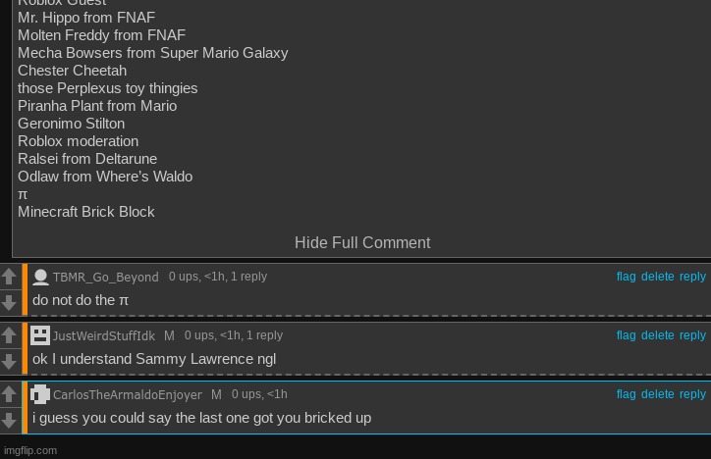Open CarlosTheArmaldoEnjoyer's avatar icon
Image resolution: width=711 pixels, height=459 pixels.
[40, 394]
